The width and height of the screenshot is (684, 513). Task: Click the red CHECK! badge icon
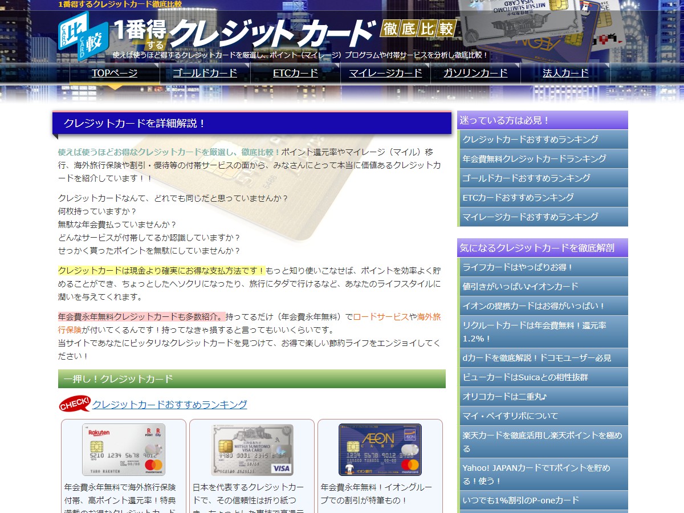point(75,404)
